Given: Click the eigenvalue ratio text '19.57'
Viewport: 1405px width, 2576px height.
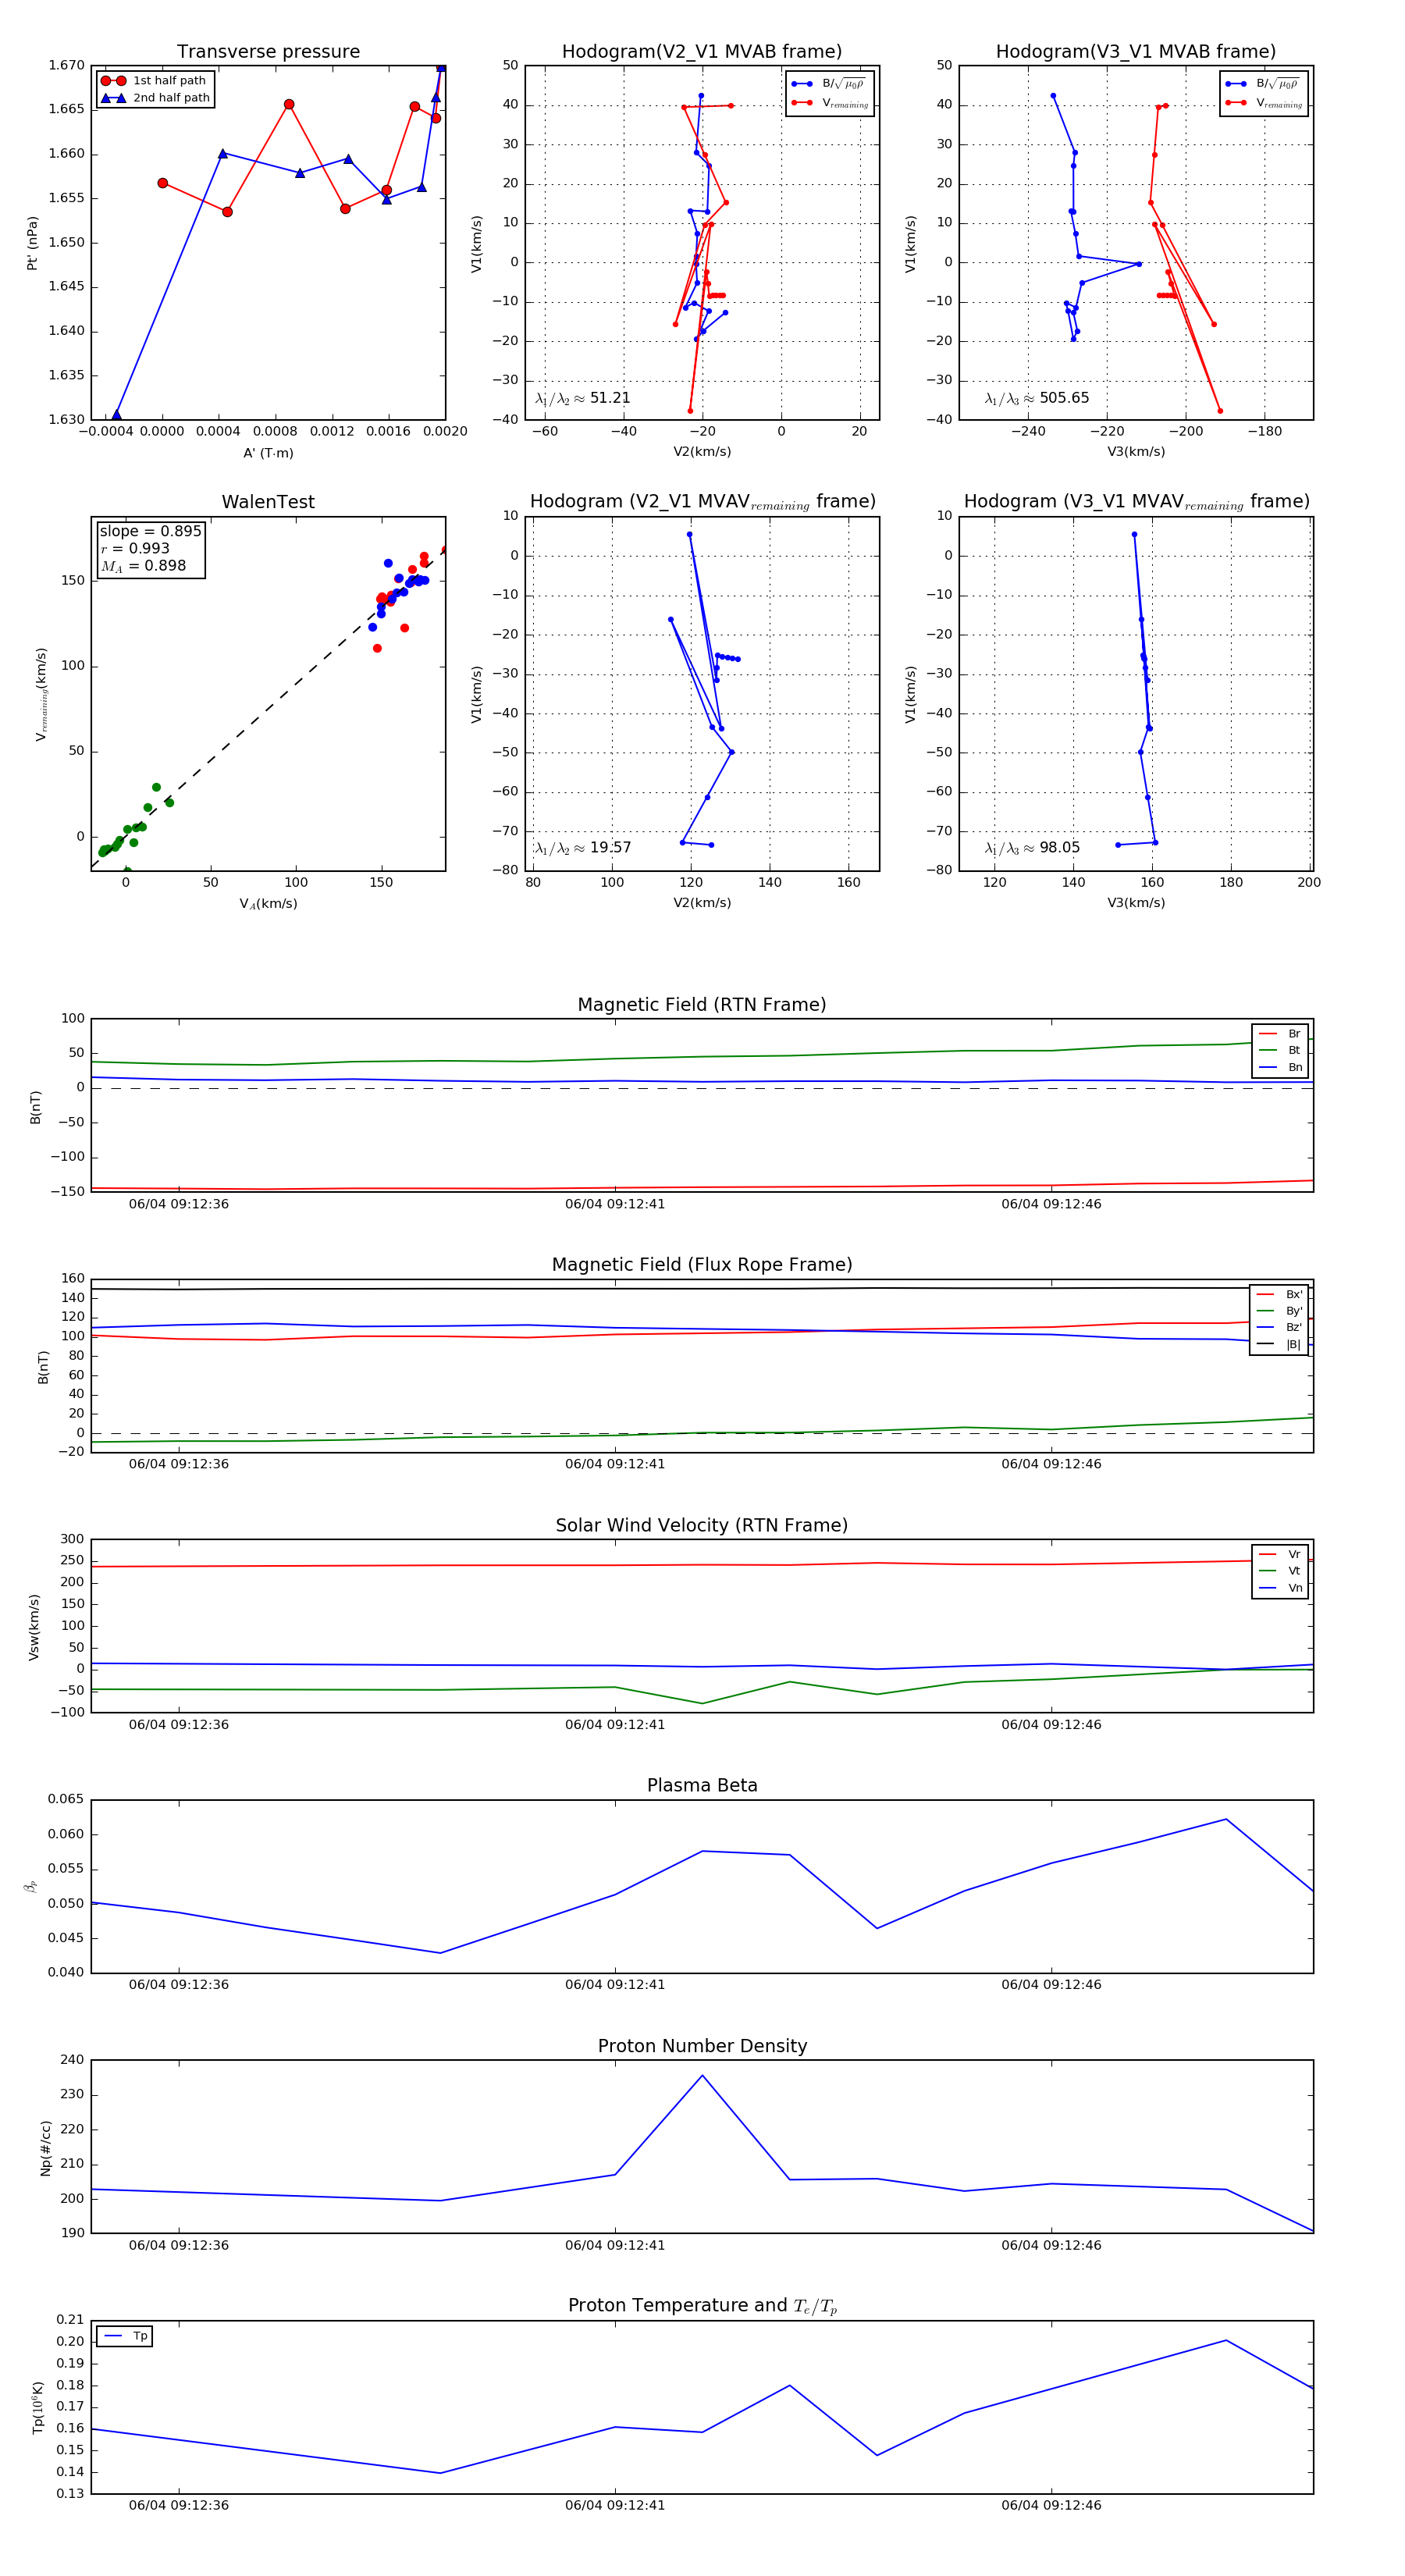Looking at the screenshot, I should click(610, 848).
